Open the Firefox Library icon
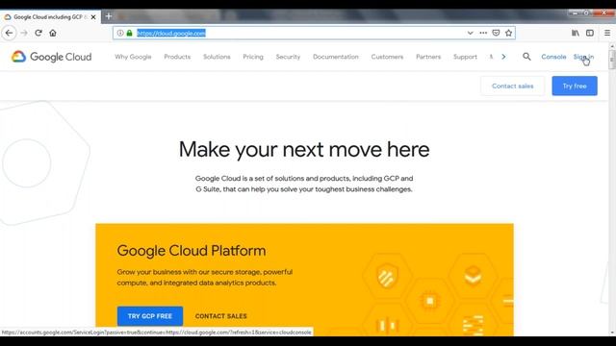 coord(576,33)
